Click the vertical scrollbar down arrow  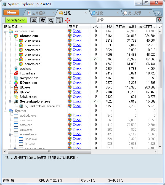coord(160,147)
